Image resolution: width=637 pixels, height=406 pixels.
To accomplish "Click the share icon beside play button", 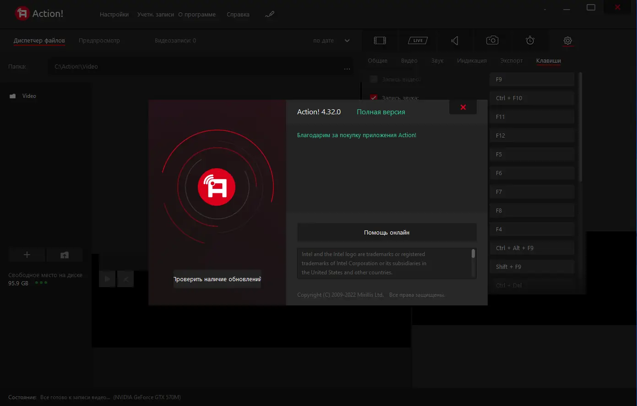I will 125,279.
